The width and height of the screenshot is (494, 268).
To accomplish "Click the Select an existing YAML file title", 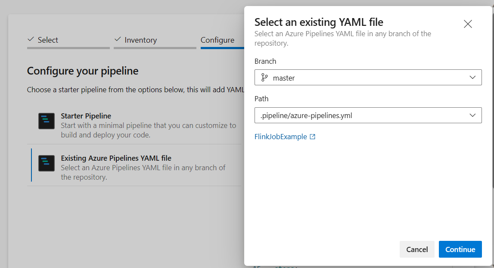I will click(319, 22).
